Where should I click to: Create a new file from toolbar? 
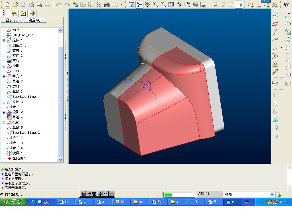coord(7,5)
